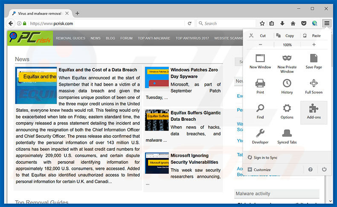Image resolution: width=337 pixels, height=207 pixels.
Task: Click Paste in the menu panel
Action: click(x=312, y=36)
